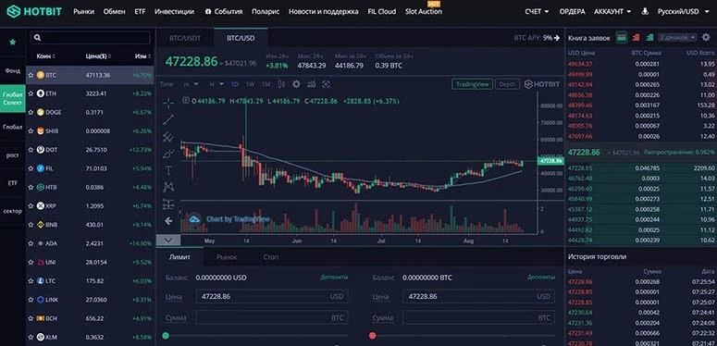
Task: Select the XABCD pattern tool
Action: (x=168, y=187)
